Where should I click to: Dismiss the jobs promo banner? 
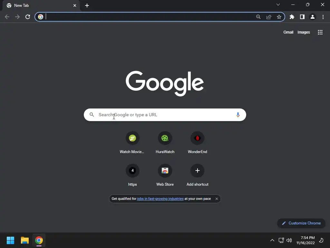coord(217,199)
